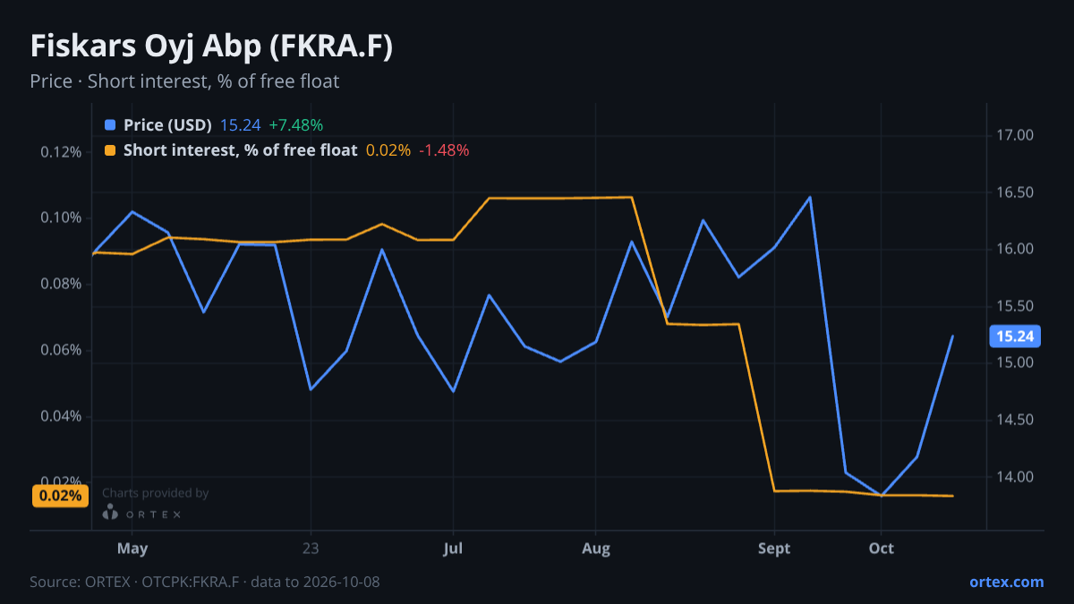Click the +7.48% price change value

(296, 125)
